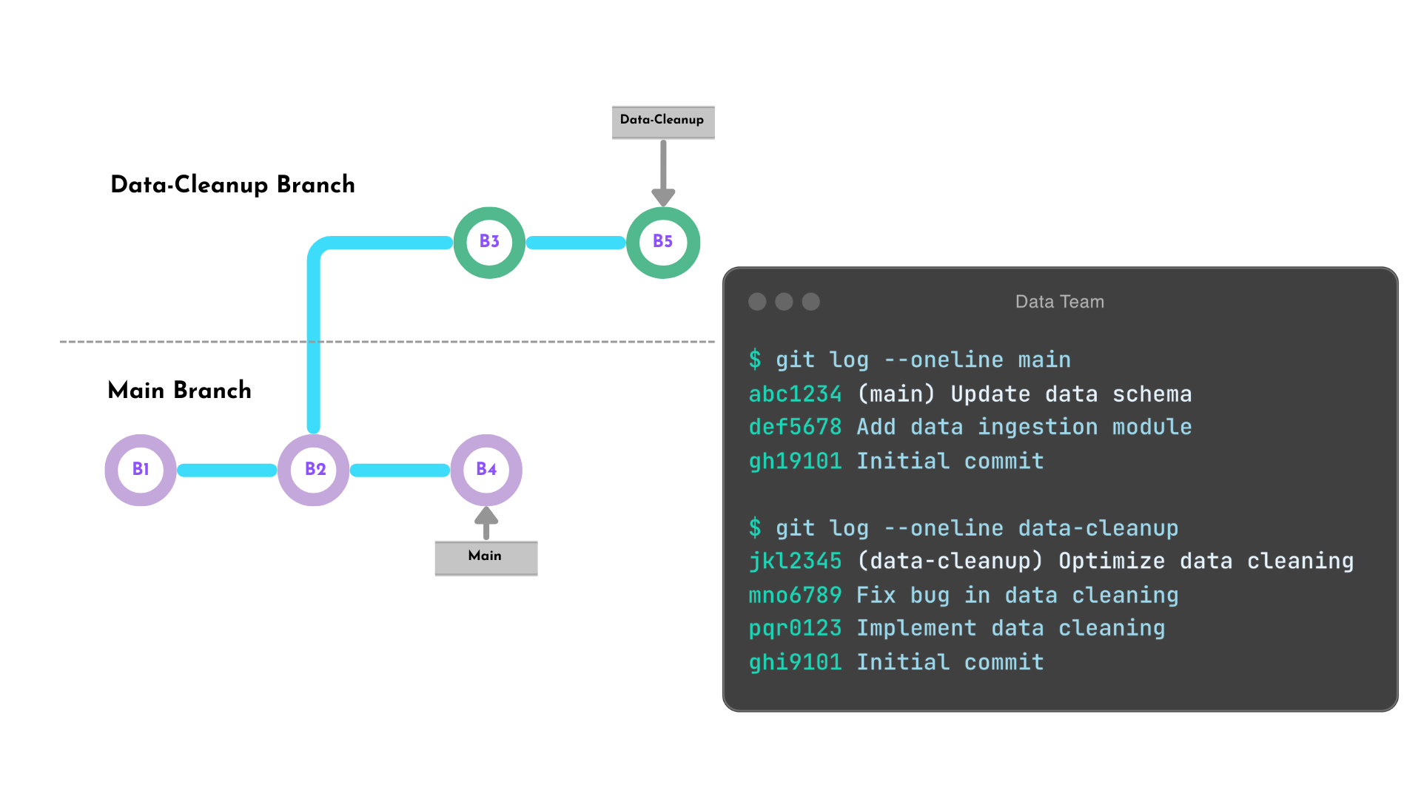Click 'git log --oneline data-cleanup' command
Screen dimensions: 1421x799
977,528
